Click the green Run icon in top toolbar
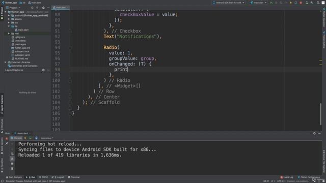326x183 pixels. coord(271,3)
